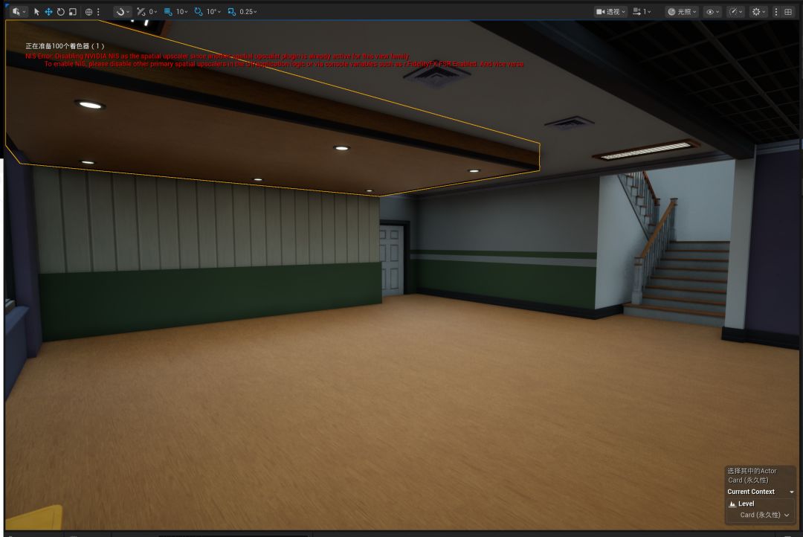Viewport: 803px width, 537px height.
Task: Open transform options three-dot menu beside globe
Action: [98, 11]
